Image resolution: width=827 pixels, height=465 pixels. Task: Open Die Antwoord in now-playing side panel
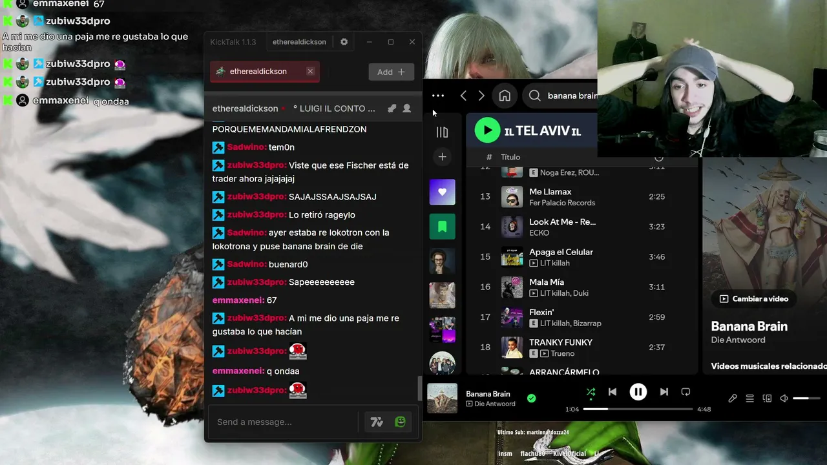click(738, 340)
